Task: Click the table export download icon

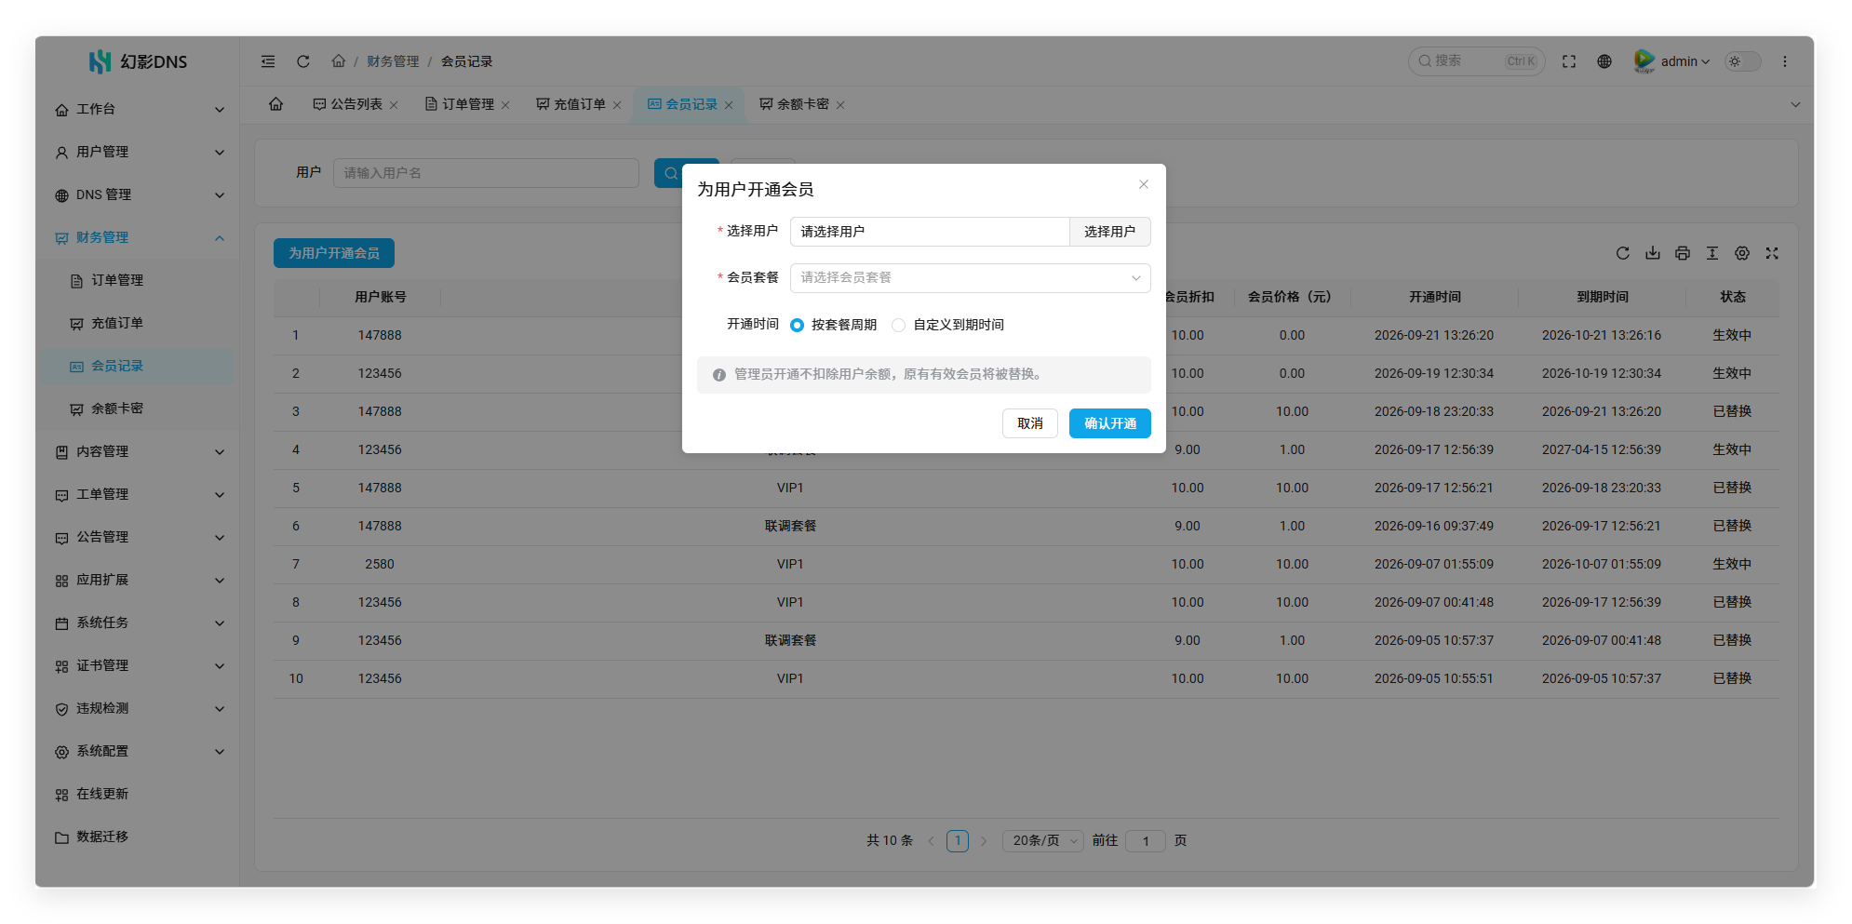Action: (x=1653, y=253)
